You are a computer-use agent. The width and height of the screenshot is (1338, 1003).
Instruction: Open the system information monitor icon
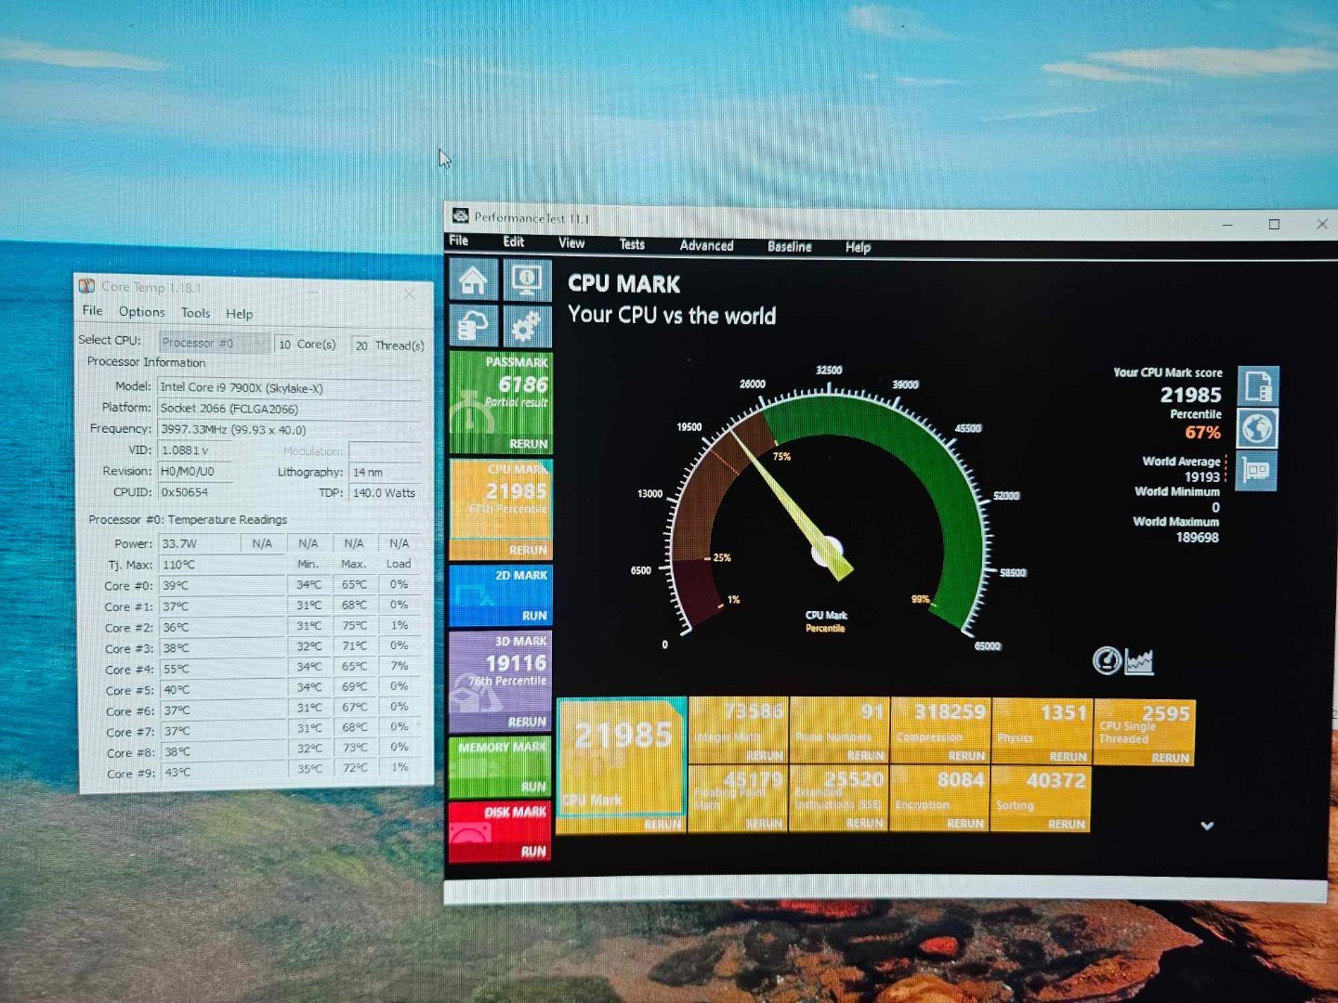click(x=527, y=280)
